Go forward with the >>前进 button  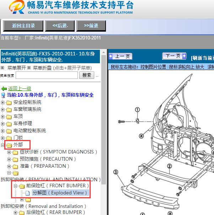(91, 26)
